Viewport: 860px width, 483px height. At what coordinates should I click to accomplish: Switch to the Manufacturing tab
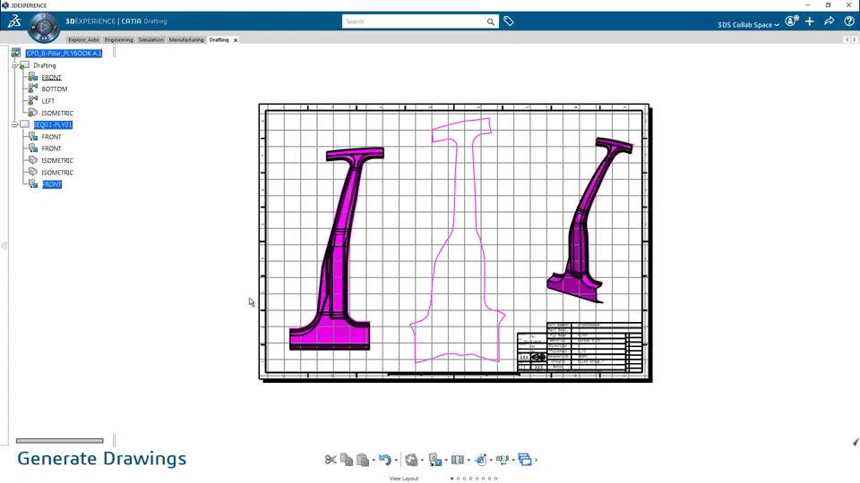186,40
